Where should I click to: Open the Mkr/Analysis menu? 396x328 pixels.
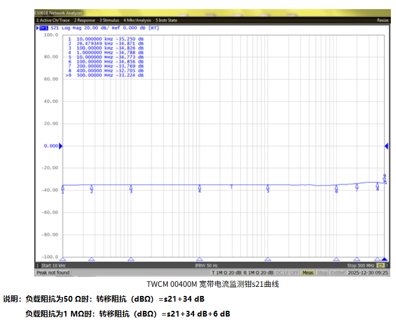point(138,20)
